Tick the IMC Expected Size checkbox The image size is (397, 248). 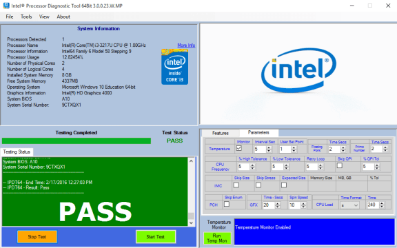(x=284, y=185)
